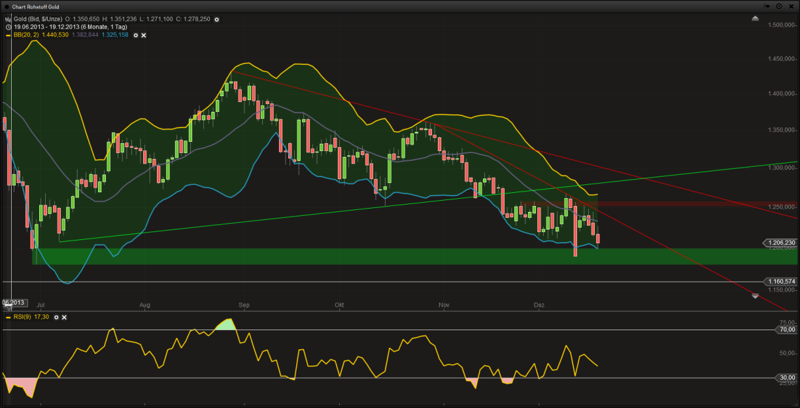
Task: Remove the RSI(9) indicator with its X
Action: click(64, 318)
